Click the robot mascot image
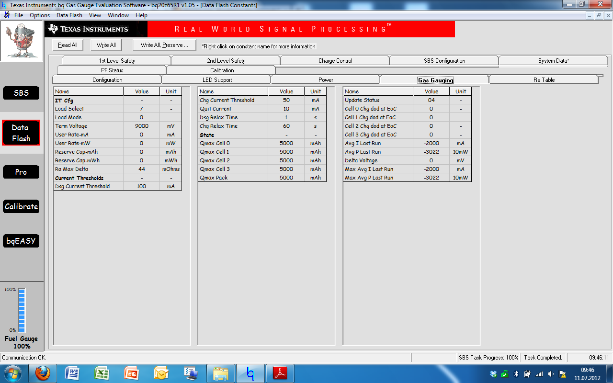 click(x=22, y=41)
